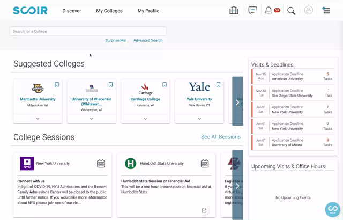The height and width of the screenshot is (220, 343).
Task: Click the notification count badge
Action: click(277, 10)
